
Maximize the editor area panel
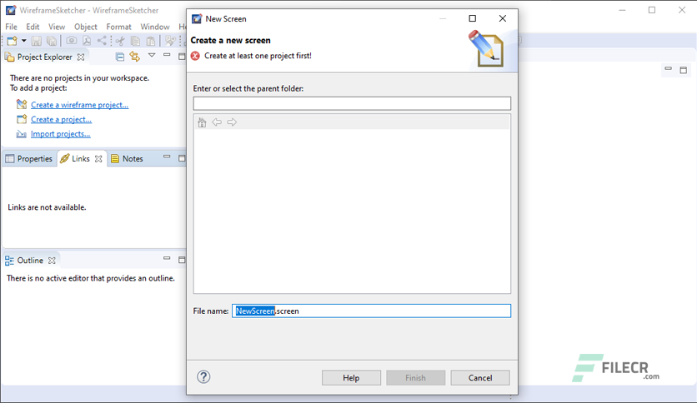coord(683,70)
